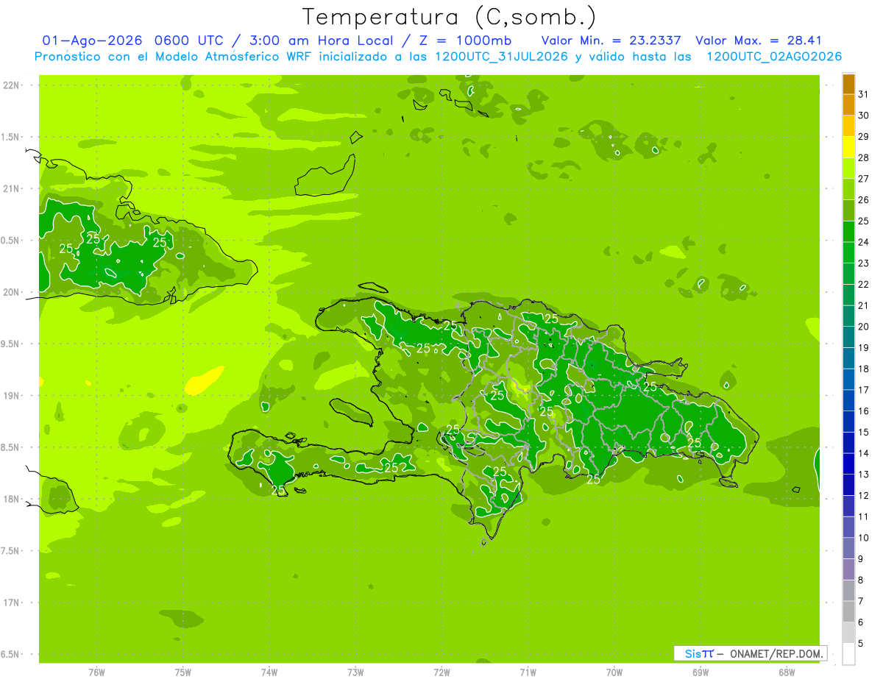Screen dimensions: 883x682
Task: Click the 68W longitude label
Action: click(787, 672)
